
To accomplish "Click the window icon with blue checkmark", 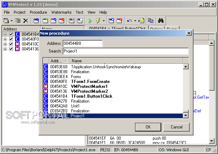I will tap(54, 21).
